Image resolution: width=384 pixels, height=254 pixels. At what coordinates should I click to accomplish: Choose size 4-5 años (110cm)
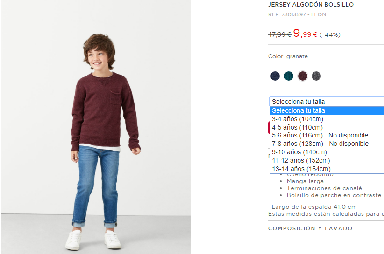tap(327, 127)
